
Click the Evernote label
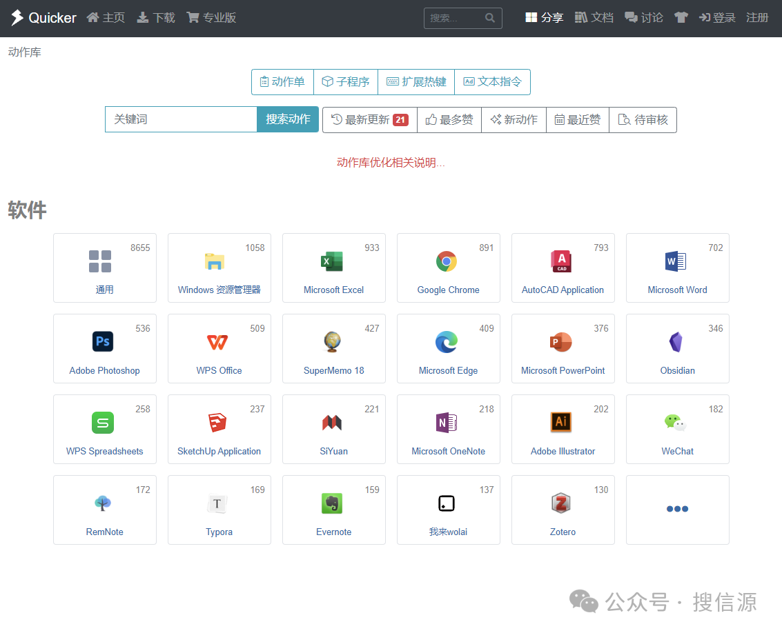click(333, 532)
